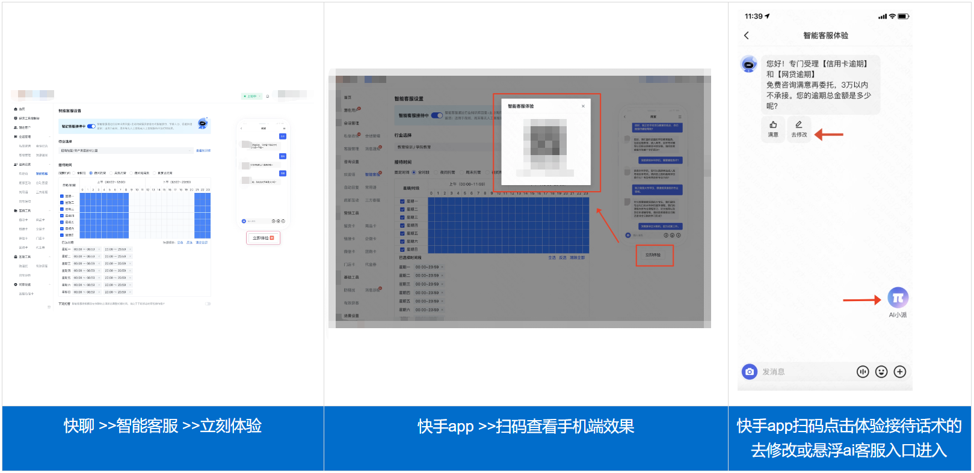Viewport: 974px width, 473px height.
Task: Open the 上线中 status dropdown
Action: click(252, 96)
